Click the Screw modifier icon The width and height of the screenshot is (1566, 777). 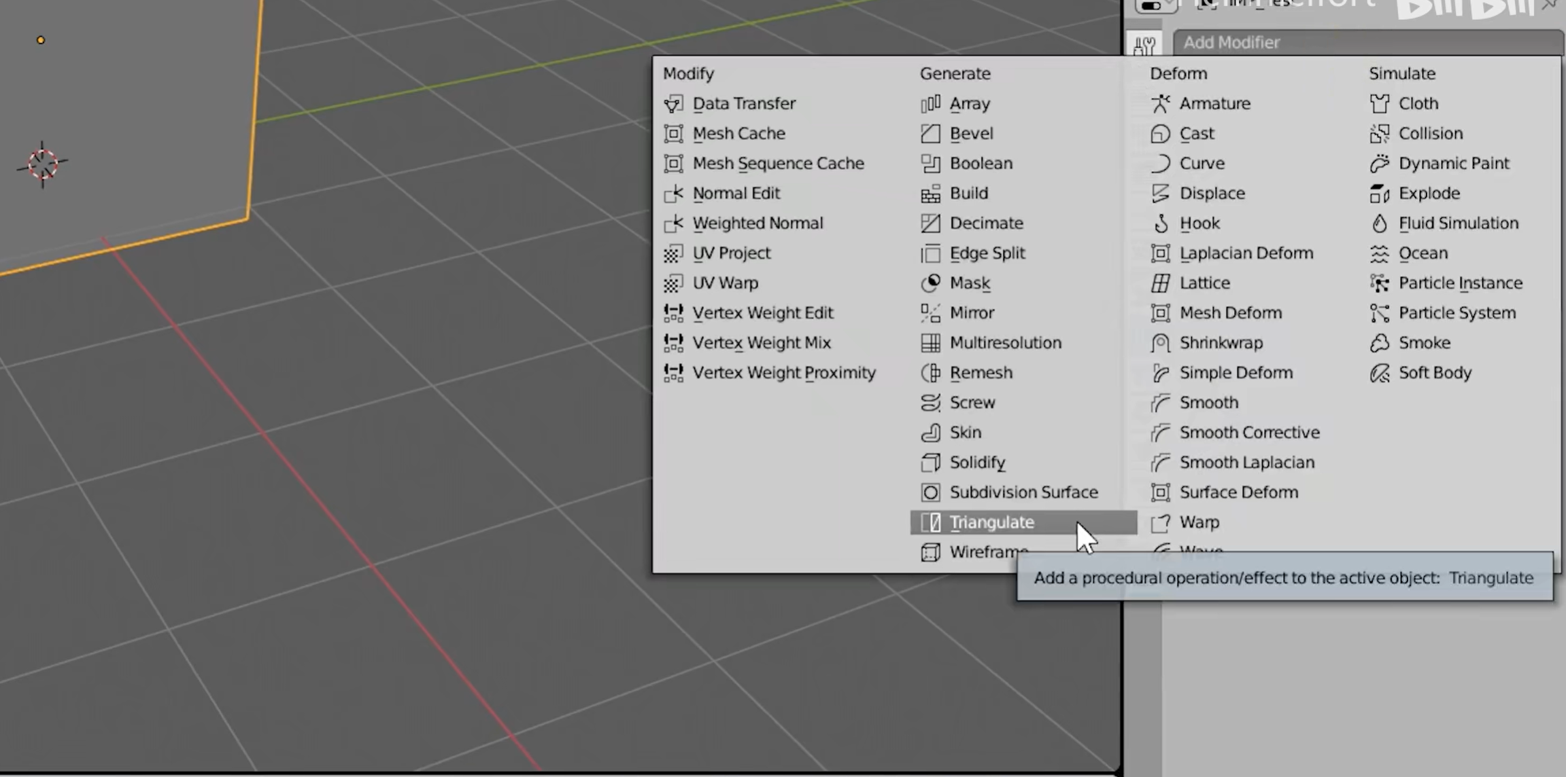click(x=930, y=402)
